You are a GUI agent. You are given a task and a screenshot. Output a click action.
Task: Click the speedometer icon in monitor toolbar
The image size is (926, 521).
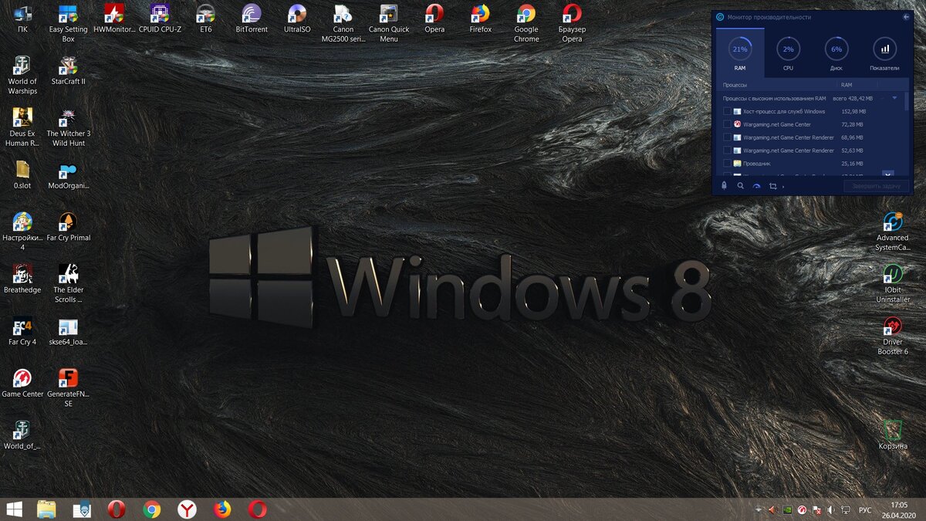pos(756,186)
